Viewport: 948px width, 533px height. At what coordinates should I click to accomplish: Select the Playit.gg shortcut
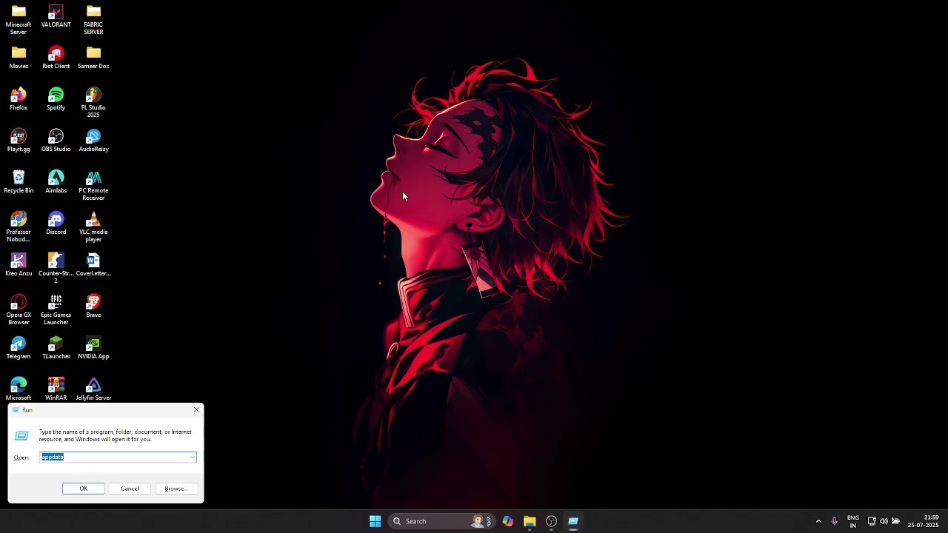click(19, 140)
